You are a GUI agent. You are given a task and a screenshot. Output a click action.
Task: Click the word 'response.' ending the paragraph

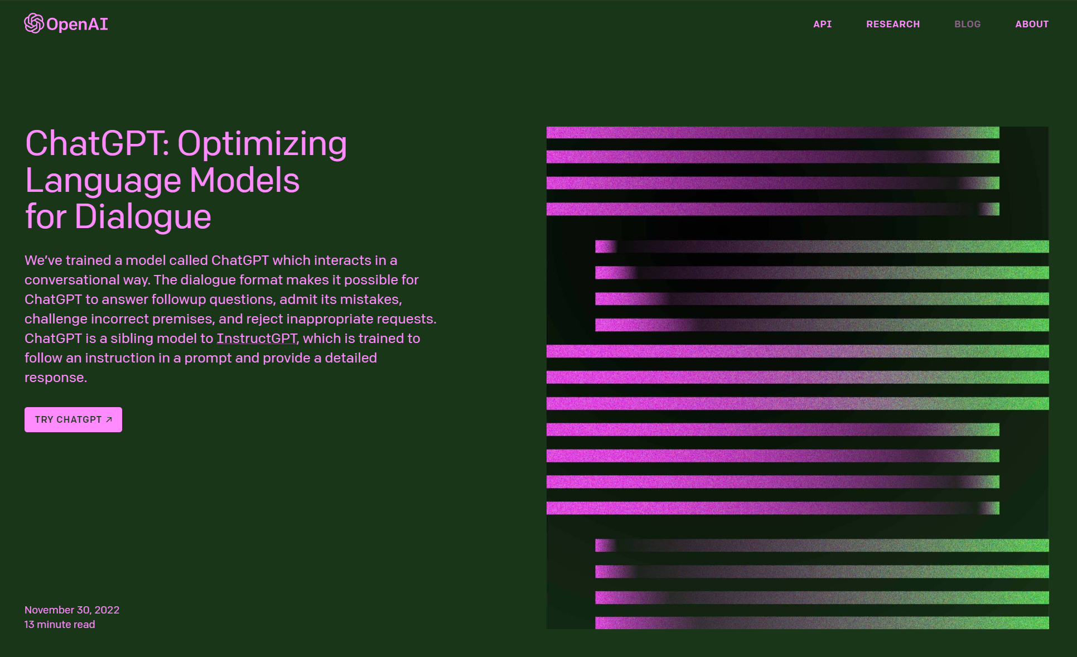point(55,378)
